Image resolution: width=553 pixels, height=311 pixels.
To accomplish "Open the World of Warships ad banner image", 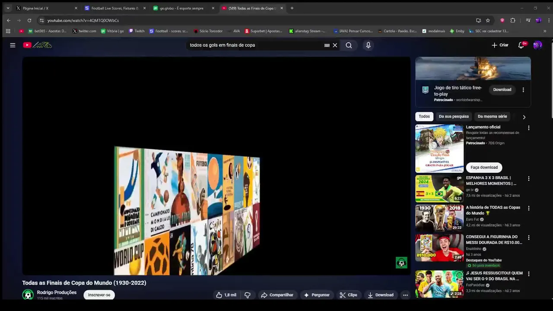I will pyautogui.click(x=473, y=68).
